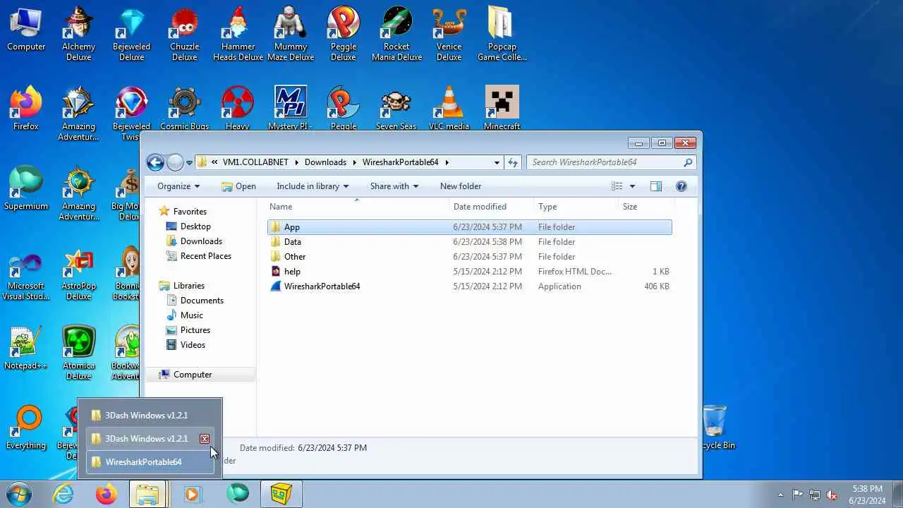Sort by the Type column header
The image size is (903, 508).
(x=576, y=207)
